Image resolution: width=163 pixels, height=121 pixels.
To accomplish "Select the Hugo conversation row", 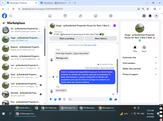I will 22,39.
